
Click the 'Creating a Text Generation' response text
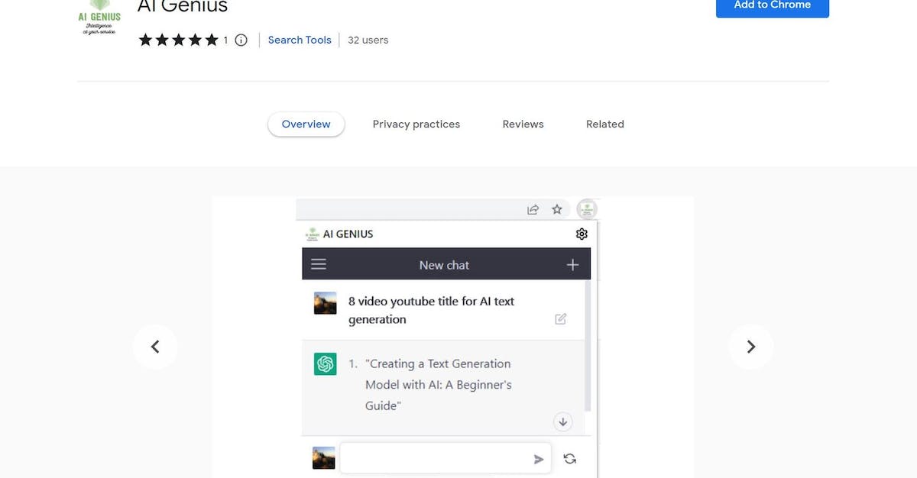pos(438,385)
